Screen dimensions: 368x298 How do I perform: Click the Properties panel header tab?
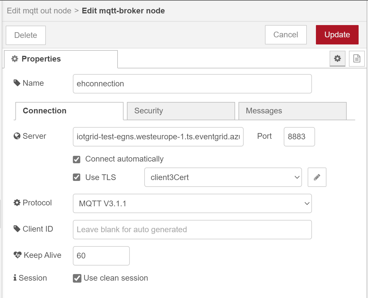[61, 59]
